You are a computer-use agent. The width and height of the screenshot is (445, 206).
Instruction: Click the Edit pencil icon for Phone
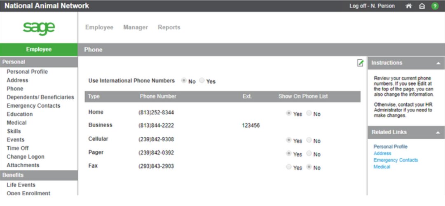tap(361, 63)
